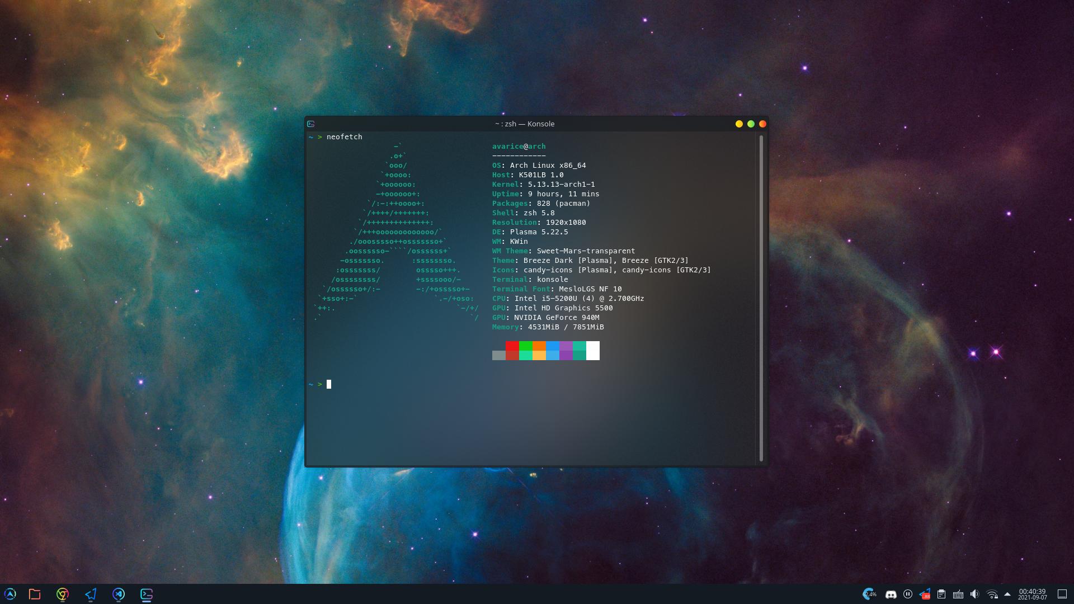Open Telegram tray icon with unread badge
The image size is (1074, 604).
pos(925,594)
